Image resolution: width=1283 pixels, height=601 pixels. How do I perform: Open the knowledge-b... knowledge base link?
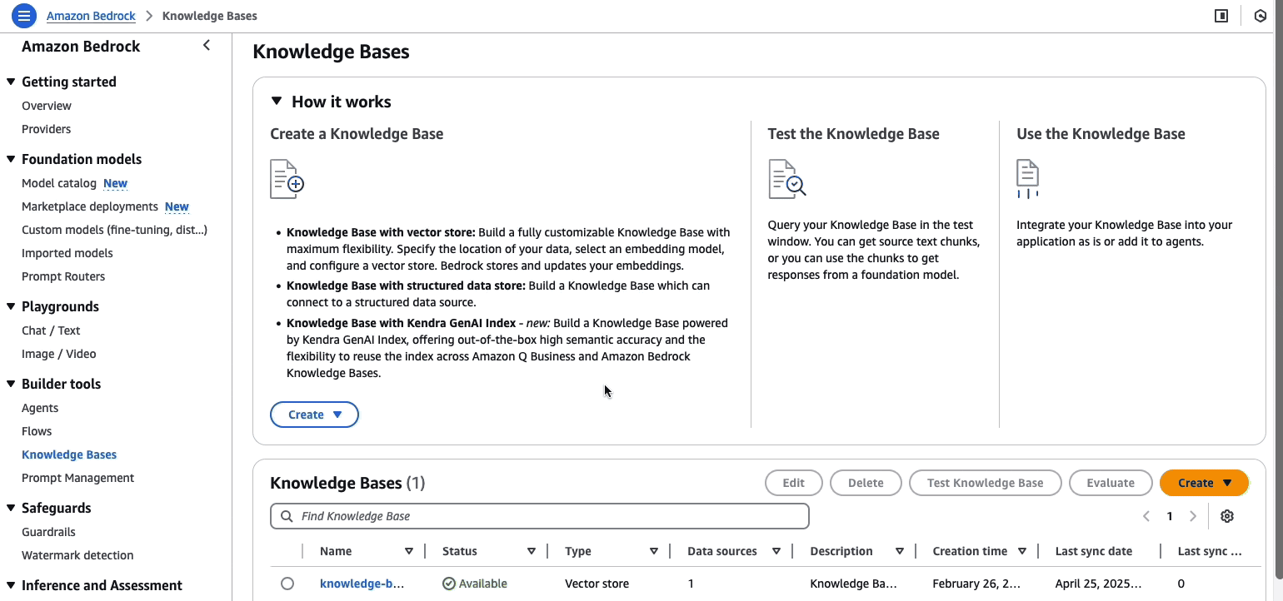pyautogui.click(x=362, y=583)
